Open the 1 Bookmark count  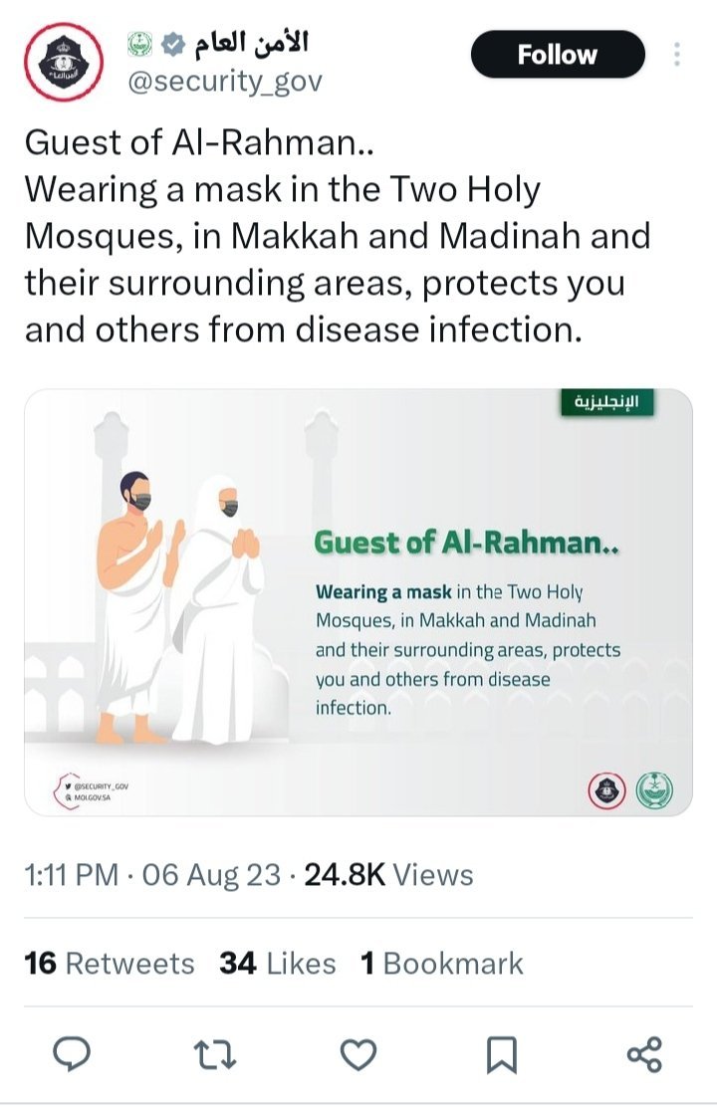441,963
